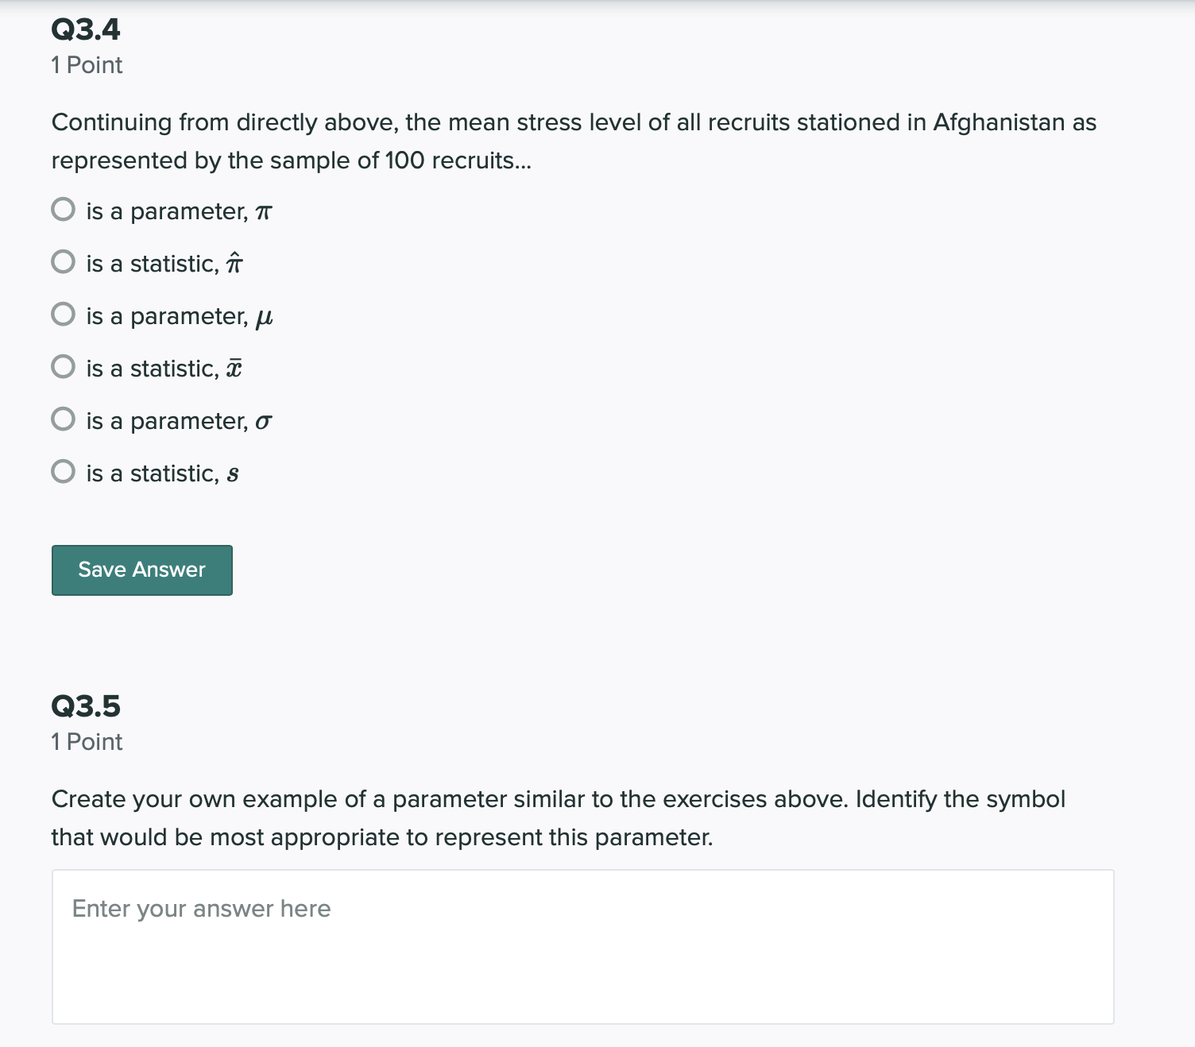Click the placeholder text 'Enter your answer here'
This screenshot has width=1195, height=1047.
point(200,909)
